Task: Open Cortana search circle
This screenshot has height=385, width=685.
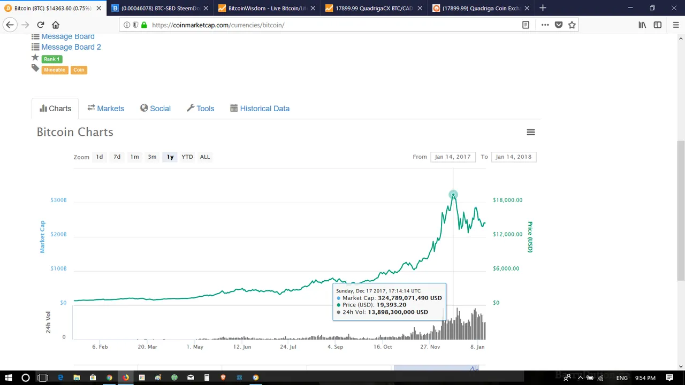Action: pyautogui.click(x=25, y=378)
